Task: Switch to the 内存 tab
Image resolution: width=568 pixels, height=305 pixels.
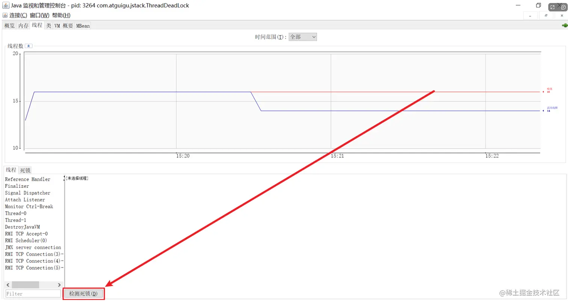Action: [x=23, y=26]
